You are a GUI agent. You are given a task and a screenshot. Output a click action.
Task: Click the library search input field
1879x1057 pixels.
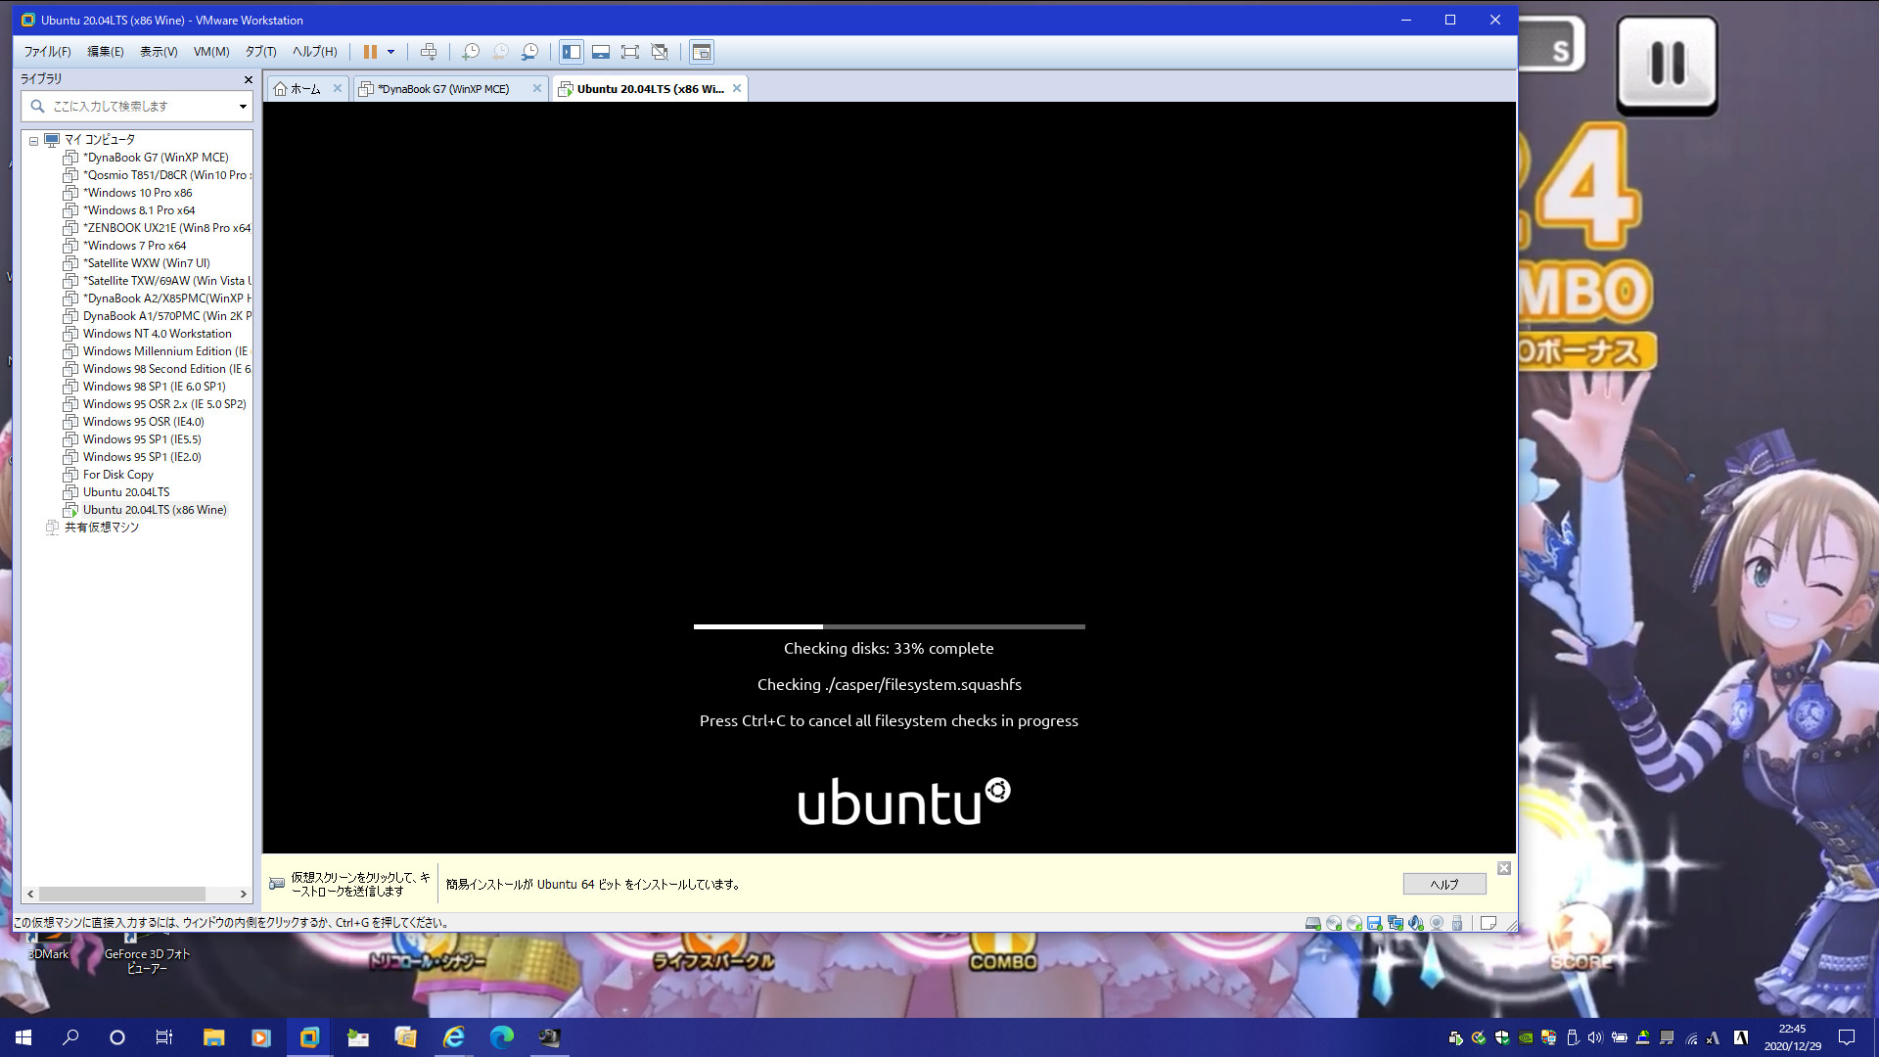pos(137,106)
